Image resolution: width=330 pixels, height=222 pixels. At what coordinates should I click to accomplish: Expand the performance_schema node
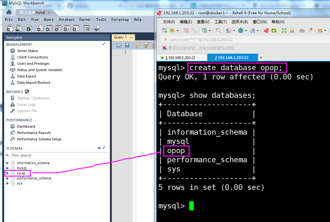[7, 178]
